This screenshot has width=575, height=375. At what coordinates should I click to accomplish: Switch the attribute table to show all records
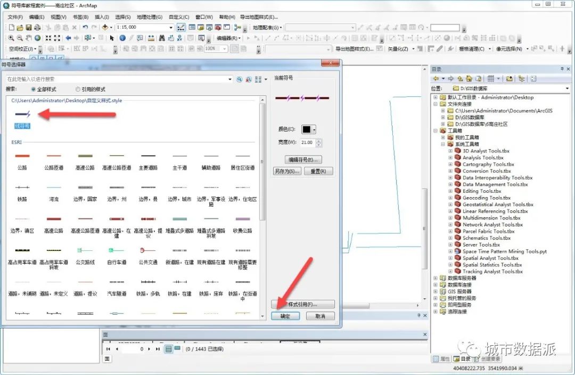(x=169, y=349)
